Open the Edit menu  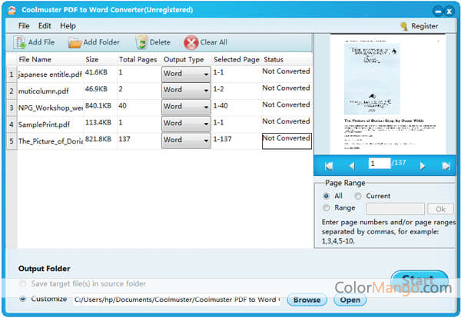pos(45,26)
